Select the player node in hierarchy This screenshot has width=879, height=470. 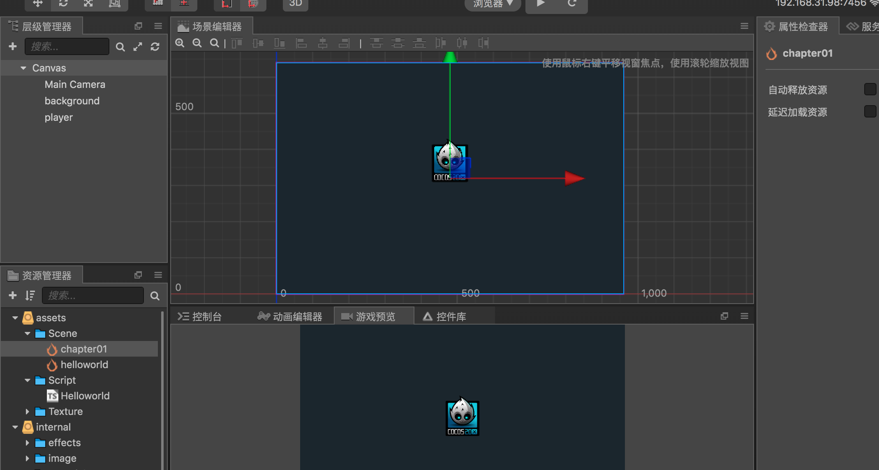59,117
